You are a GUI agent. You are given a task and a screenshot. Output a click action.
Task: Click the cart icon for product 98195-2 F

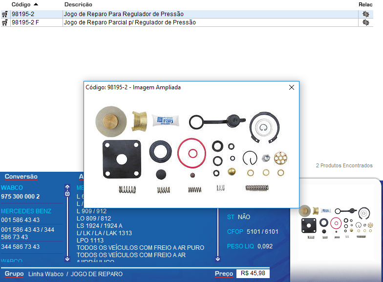pos(5,22)
